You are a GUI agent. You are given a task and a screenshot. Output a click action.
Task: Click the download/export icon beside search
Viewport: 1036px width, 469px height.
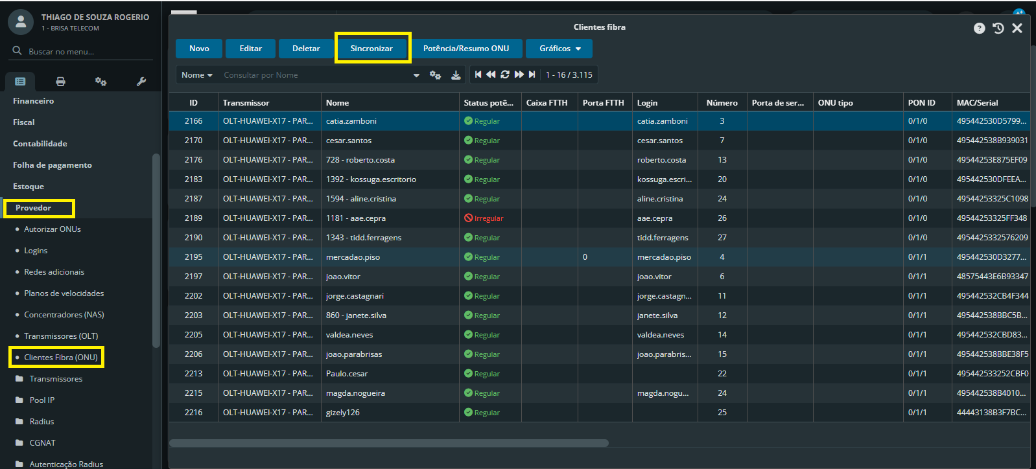click(x=456, y=75)
